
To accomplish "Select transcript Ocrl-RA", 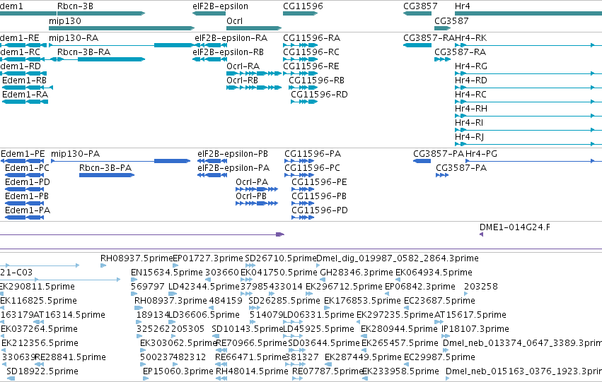I will coord(243,66).
